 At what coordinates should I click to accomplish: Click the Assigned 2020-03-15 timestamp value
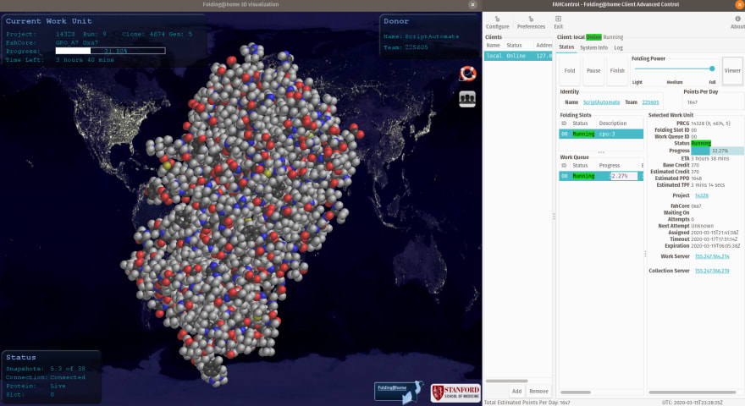point(715,233)
